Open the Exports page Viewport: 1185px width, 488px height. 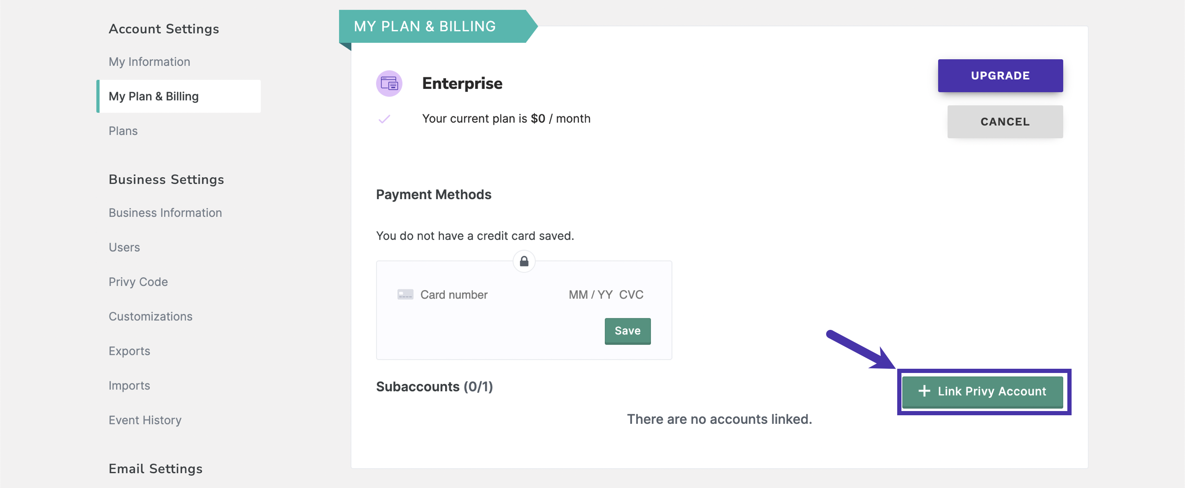pyautogui.click(x=129, y=351)
